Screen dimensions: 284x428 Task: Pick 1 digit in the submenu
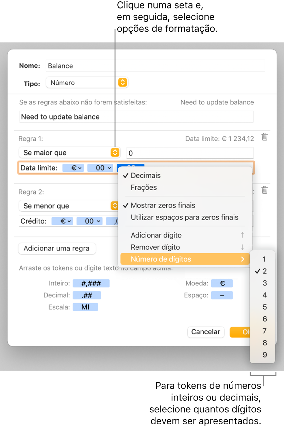tap(263, 259)
